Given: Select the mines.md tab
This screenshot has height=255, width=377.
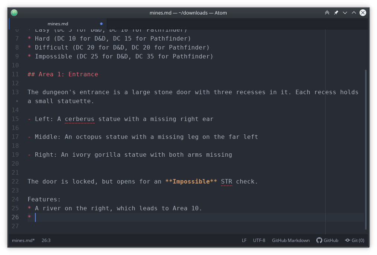Looking at the screenshot, I should click(x=58, y=24).
